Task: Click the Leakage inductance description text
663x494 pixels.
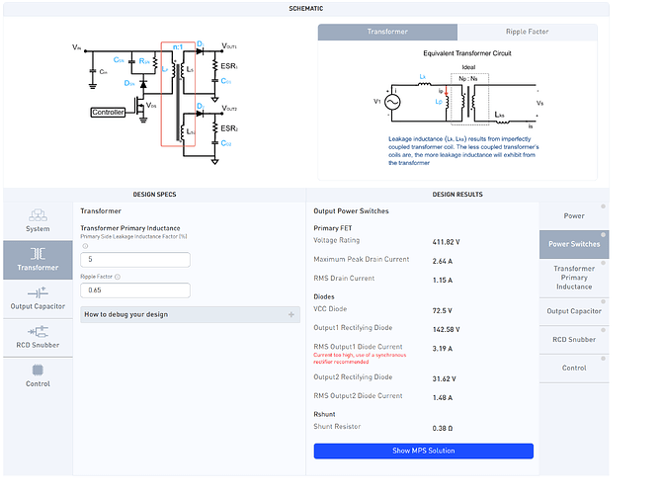Action: (x=463, y=151)
